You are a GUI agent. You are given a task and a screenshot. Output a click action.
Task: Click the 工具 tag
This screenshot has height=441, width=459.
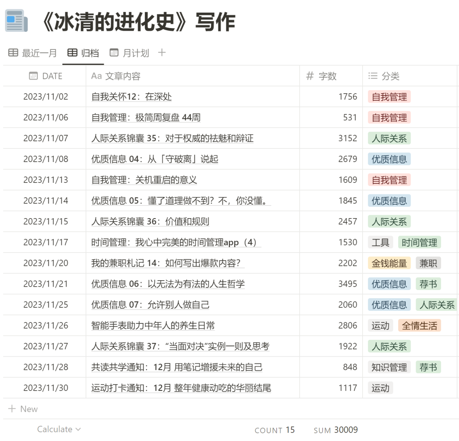click(x=380, y=242)
